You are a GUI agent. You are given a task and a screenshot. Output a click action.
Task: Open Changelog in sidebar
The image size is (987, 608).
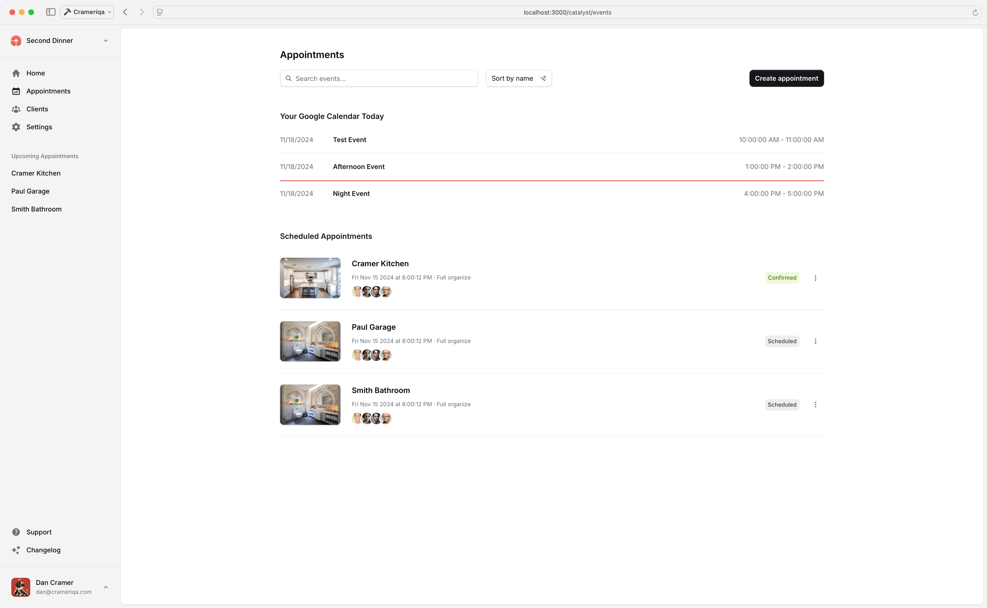point(60,550)
